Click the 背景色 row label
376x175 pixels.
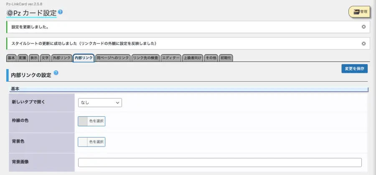coord(18,141)
